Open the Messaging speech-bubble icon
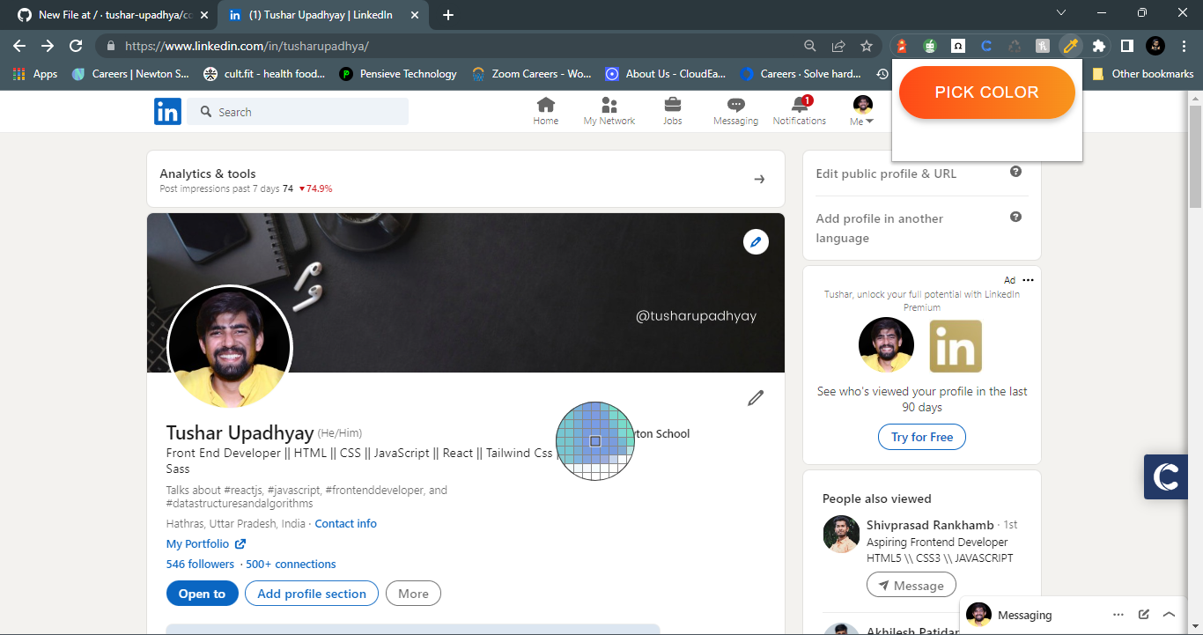The width and height of the screenshot is (1203, 635). 735,106
